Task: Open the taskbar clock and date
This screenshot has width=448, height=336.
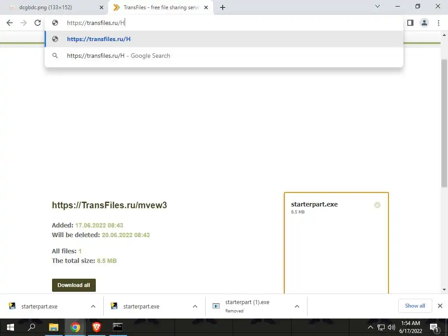Action: (410, 327)
